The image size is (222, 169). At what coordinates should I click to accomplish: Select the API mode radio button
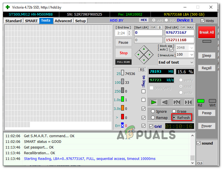tap(154, 20)
